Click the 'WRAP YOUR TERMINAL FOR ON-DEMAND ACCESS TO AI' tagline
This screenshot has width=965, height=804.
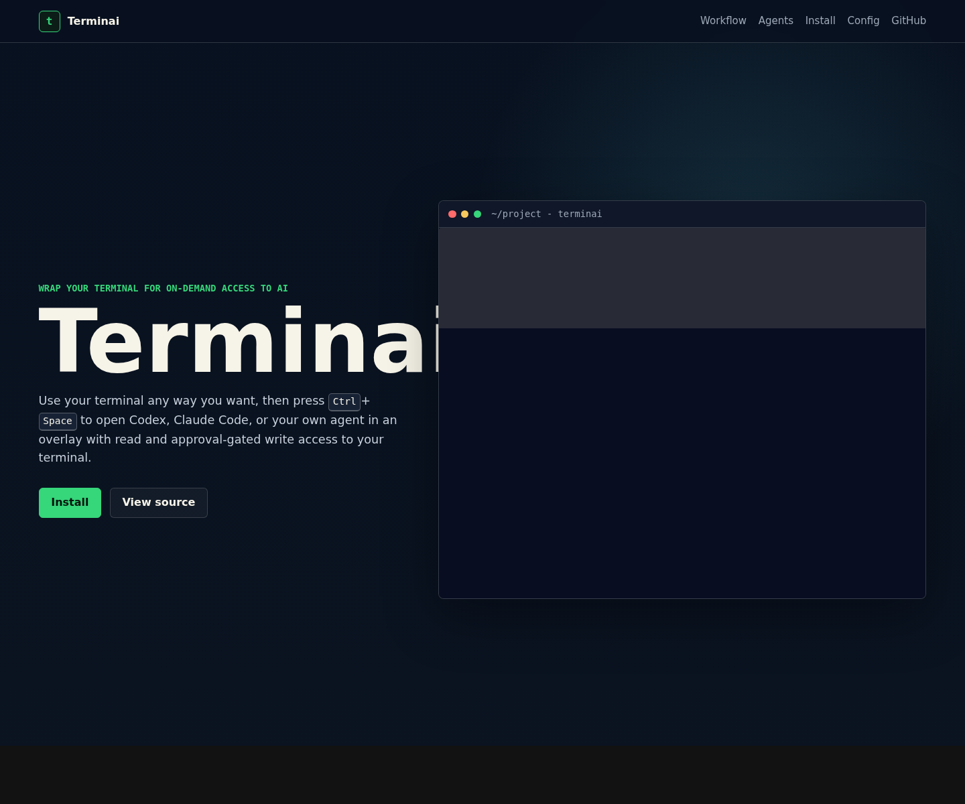pyautogui.click(x=164, y=289)
